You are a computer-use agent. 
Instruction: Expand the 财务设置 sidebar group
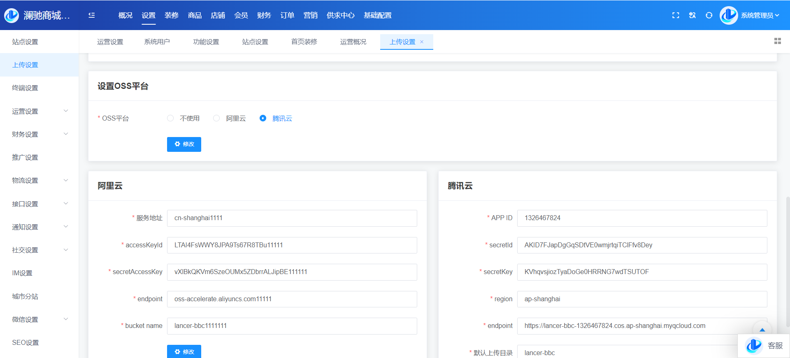(x=39, y=134)
